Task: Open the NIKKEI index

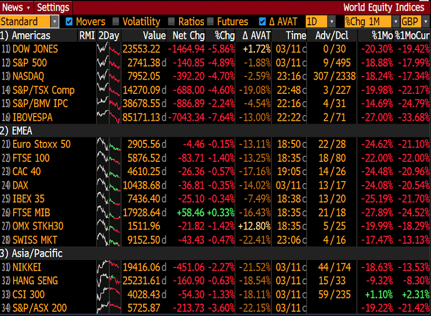Action: coord(27,267)
